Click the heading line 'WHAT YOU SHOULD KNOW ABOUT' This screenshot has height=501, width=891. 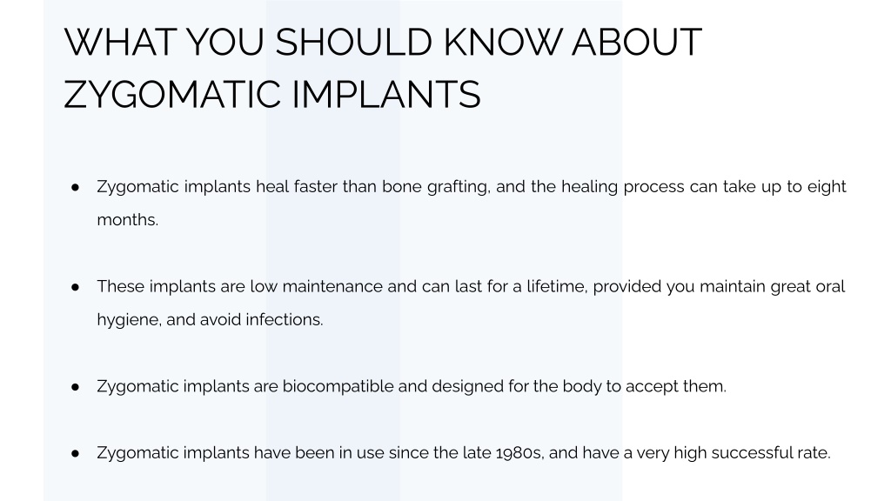383,42
